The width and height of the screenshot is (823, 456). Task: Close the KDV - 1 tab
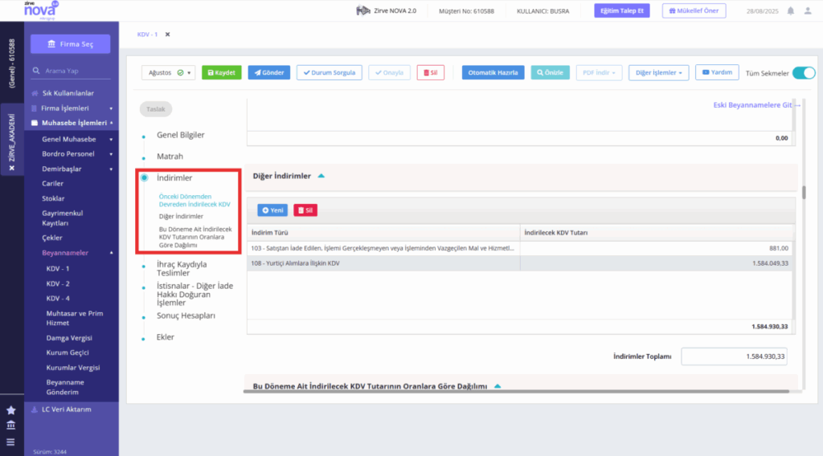point(167,35)
